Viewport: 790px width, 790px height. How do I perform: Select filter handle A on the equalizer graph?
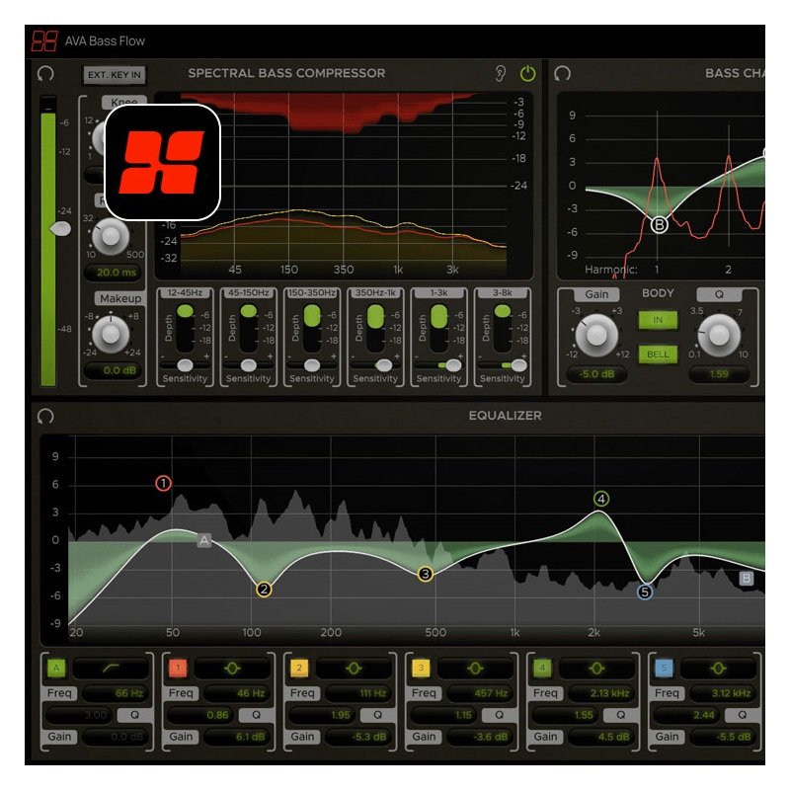[x=204, y=540]
